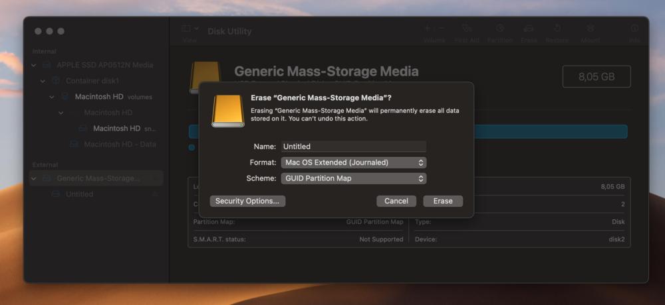Image resolution: width=665 pixels, height=305 pixels.
Task: Click the orange drive icon in the dialog
Action: (228, 111)
